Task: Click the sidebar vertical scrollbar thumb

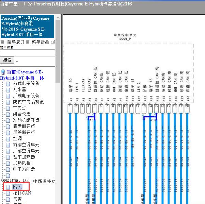Action: point(58,51)
